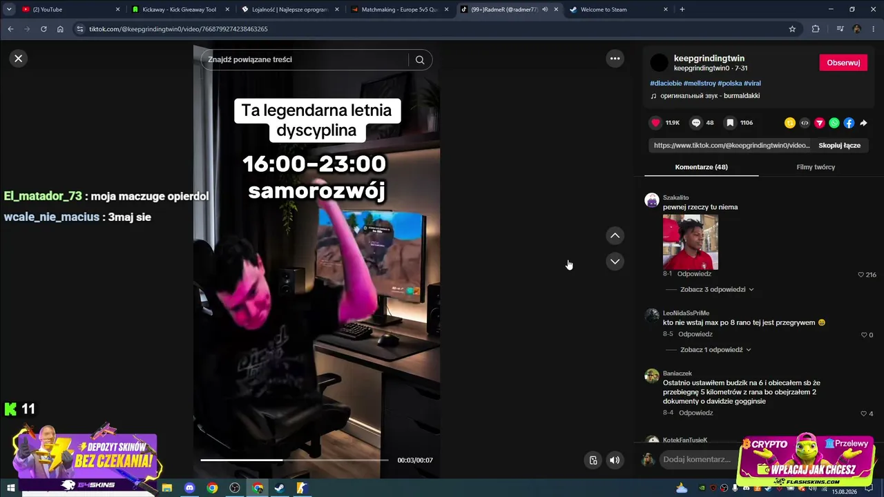Switch to the 'Komentarze (48)' tab
Screen dimensions: 884x497
click(701, 167)
